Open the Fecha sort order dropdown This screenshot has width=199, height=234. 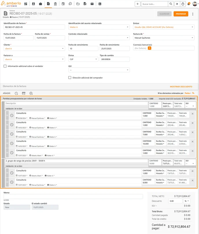tap(188, 93)
